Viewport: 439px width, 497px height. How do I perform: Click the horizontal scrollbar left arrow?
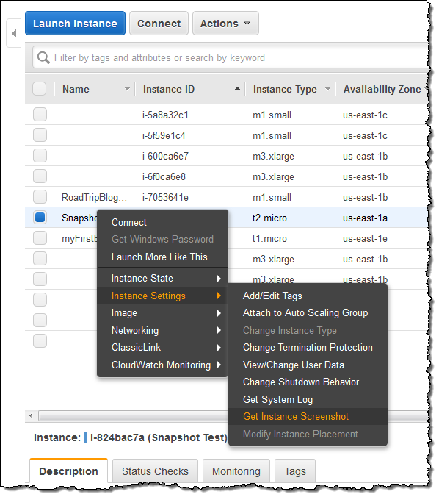(x=31, y=415)
